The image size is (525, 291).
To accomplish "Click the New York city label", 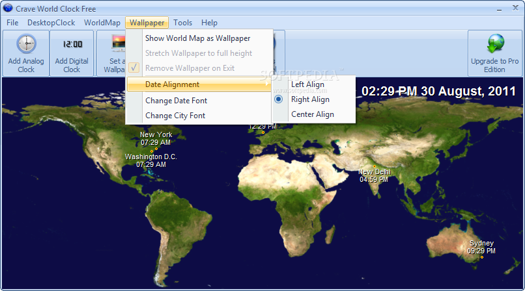I will coord(156,134).
